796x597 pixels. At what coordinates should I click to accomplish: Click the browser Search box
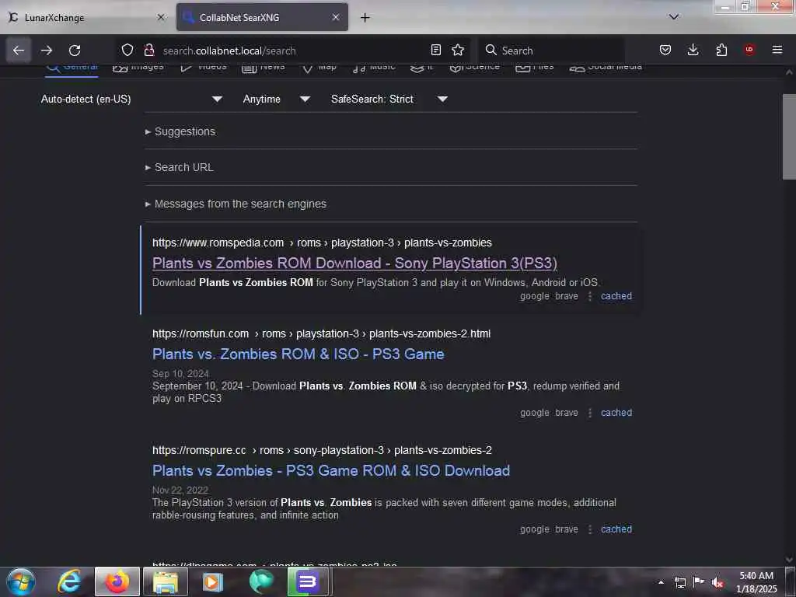[551, 51]
